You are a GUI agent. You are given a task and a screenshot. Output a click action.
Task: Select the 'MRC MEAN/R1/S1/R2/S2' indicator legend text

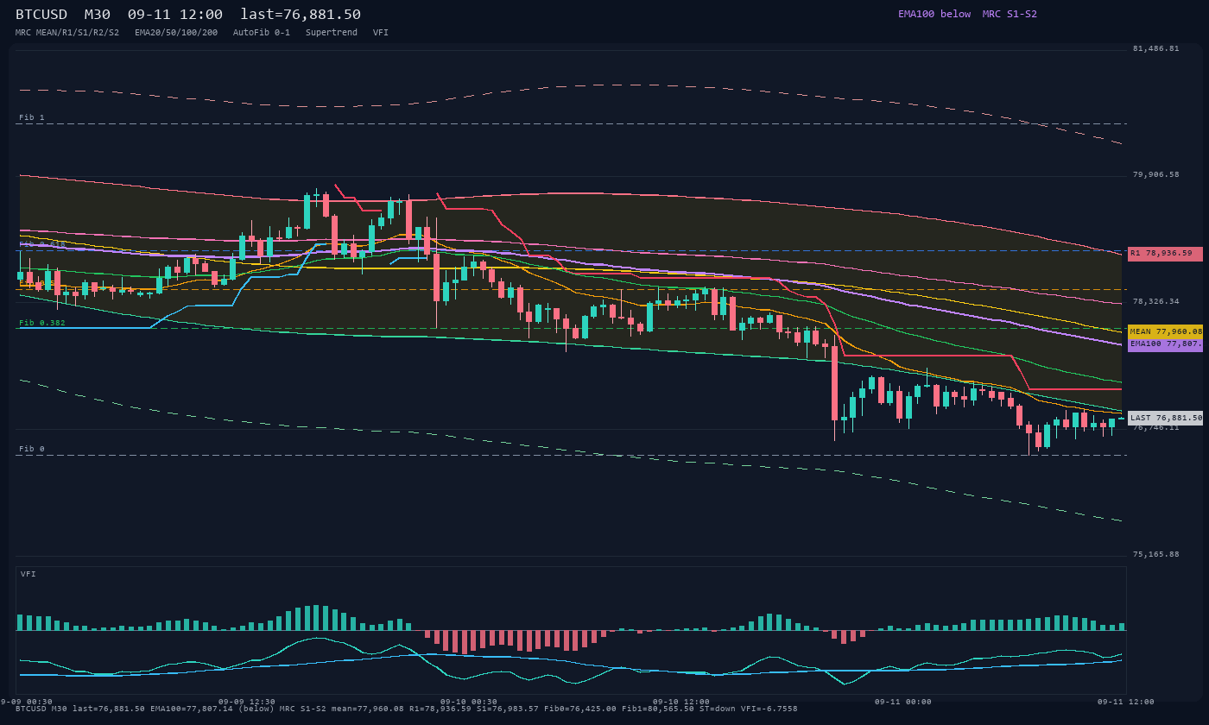point(67,33)
